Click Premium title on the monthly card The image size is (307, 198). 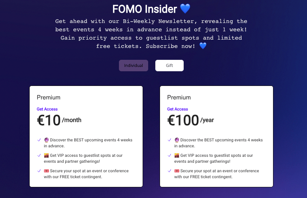pos(49,97)
